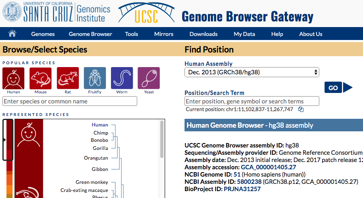Click the UC Santa Cruz seal logo

(x=12, y=12)
